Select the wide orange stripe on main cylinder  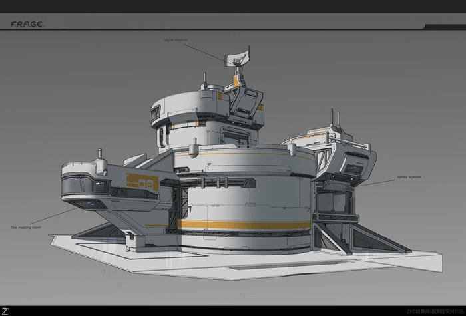coord(244,225)
